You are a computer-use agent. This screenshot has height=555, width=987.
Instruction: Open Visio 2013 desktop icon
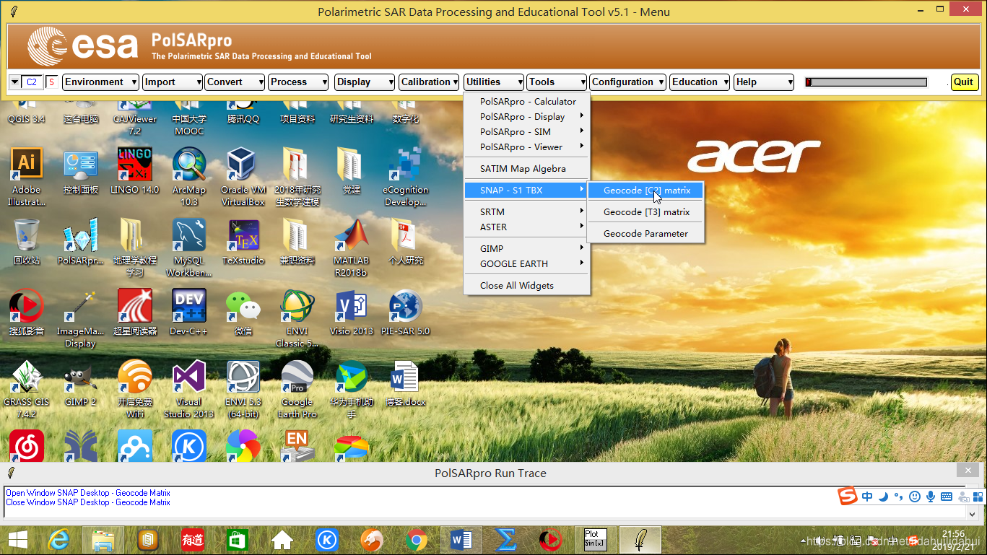tap(351, 312)
